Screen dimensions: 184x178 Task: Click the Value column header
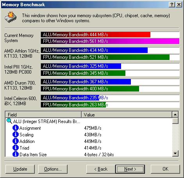tap(127, 115)
